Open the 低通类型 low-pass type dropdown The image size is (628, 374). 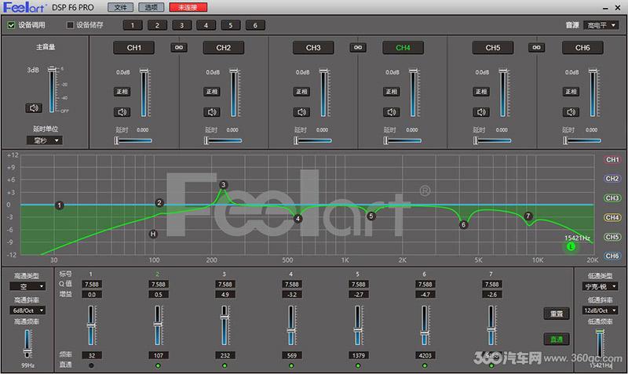[600, 286]
